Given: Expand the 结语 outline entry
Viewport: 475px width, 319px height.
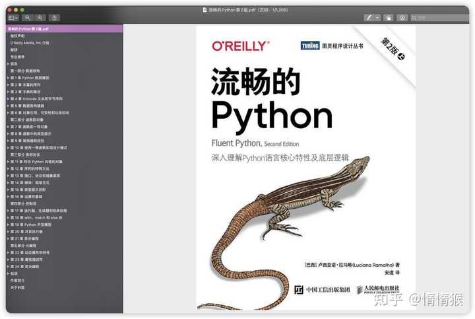Looking at the screenshot, I should [x=8, y=273].
